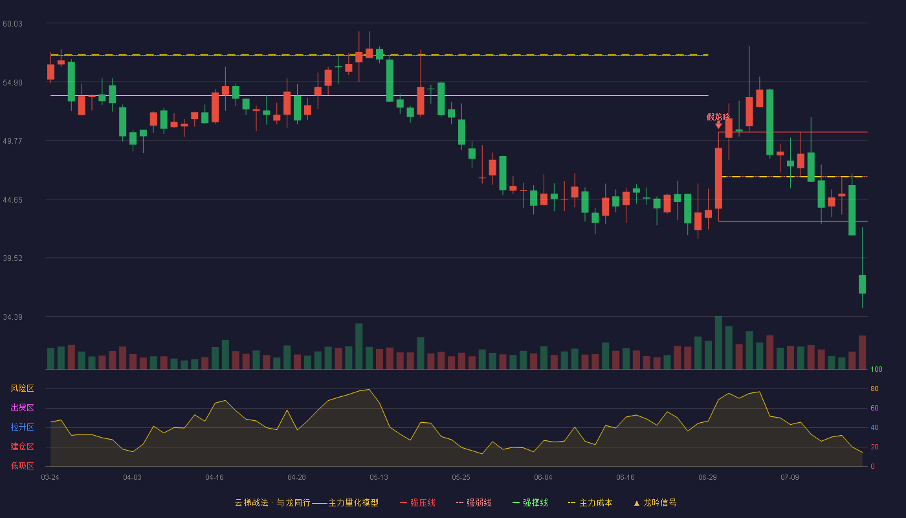
Task: Click the 54.90 price axis label
Action: click(x=12, y=83)
